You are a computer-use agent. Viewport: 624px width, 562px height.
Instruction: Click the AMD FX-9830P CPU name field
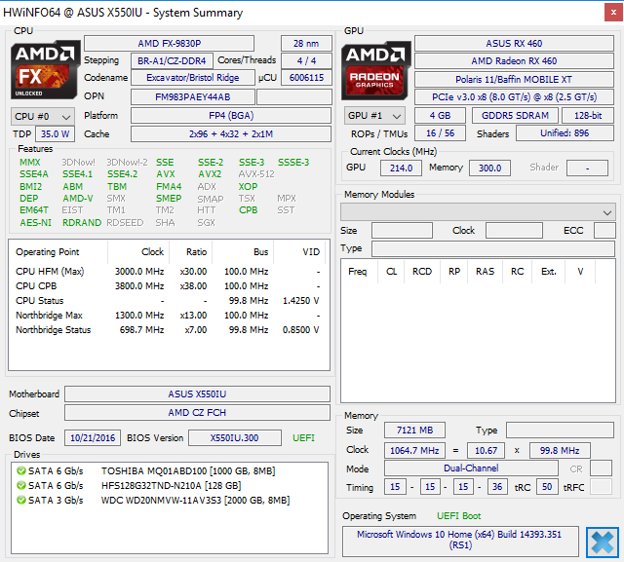click(x=169, y=43)
